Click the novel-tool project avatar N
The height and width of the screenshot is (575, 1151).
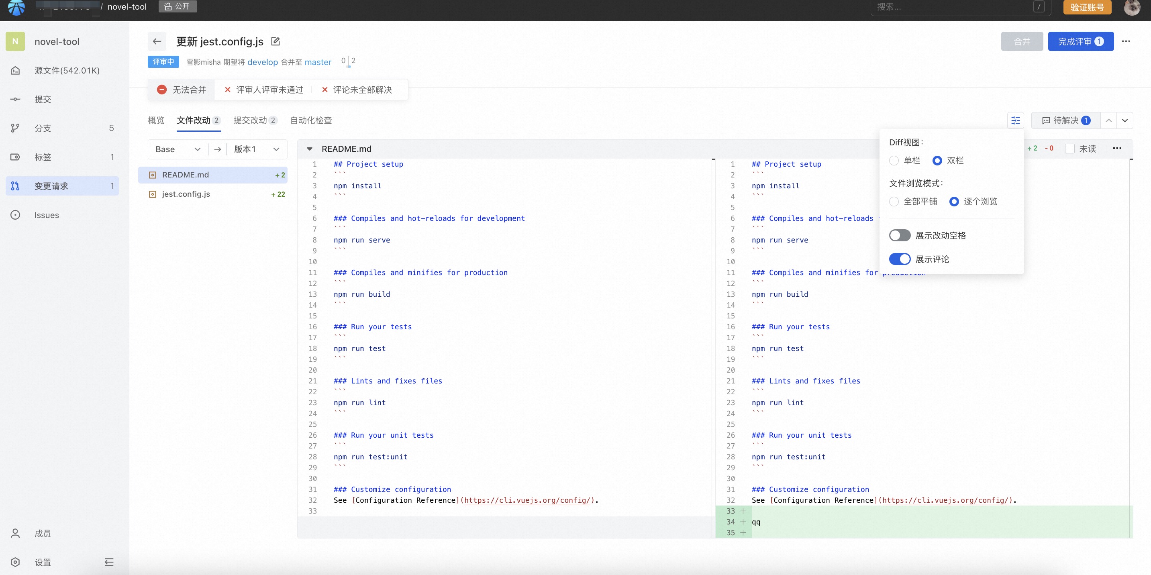pos(15,41)
